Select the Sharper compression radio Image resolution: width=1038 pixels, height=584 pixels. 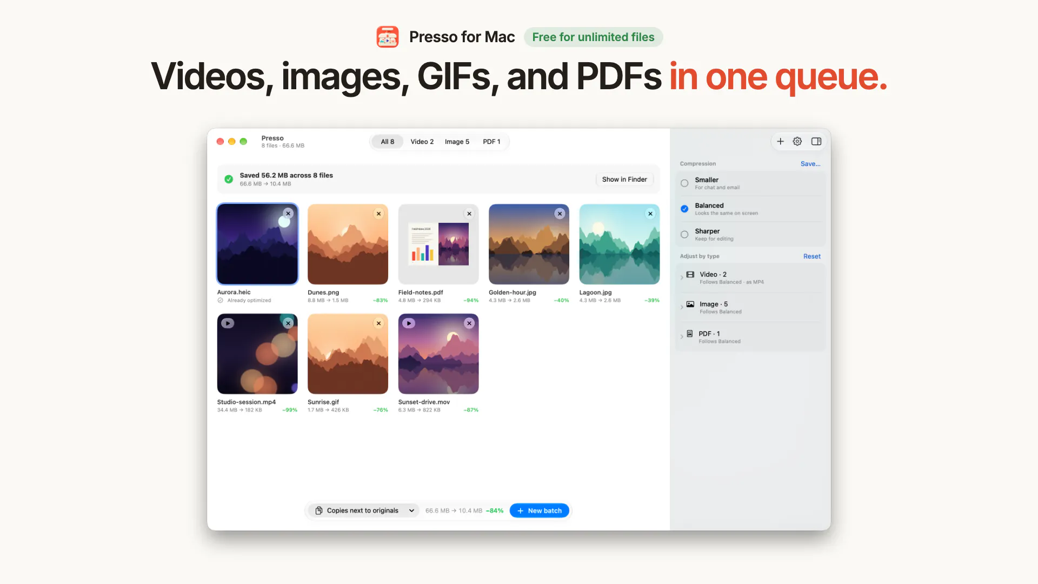click(684, 235)
